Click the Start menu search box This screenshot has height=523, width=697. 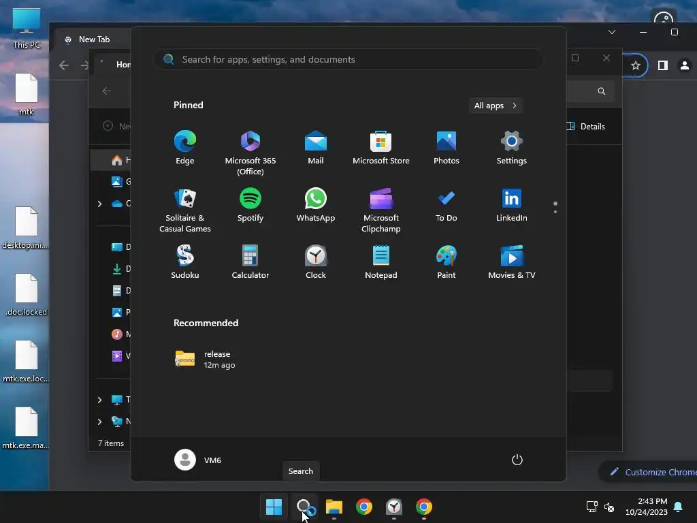[x=348, y=60]
